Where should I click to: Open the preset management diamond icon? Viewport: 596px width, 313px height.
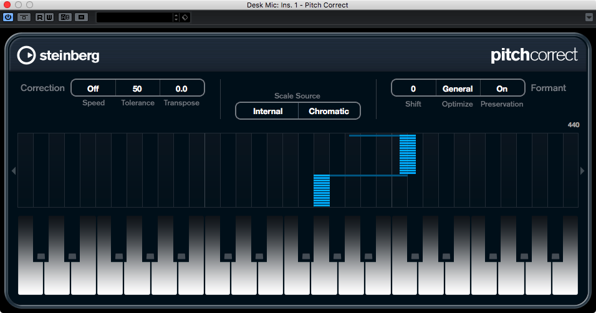(x=185, y=17)
